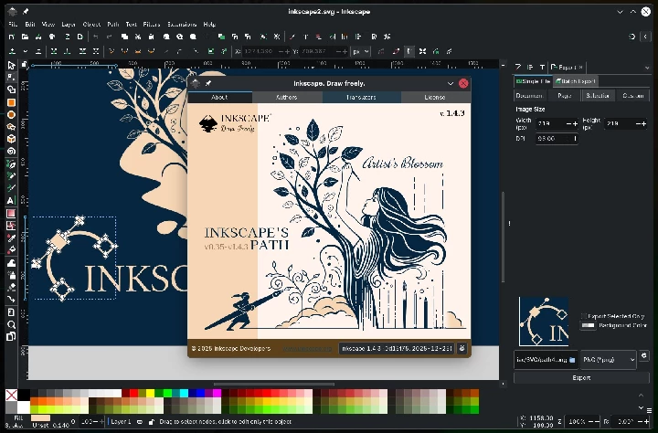658x433 pixels.
Task: Click the export filename field
Action: [540, 359]
